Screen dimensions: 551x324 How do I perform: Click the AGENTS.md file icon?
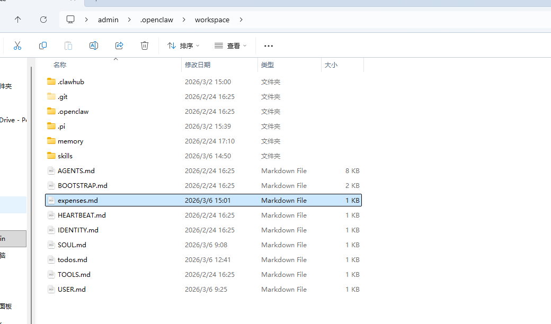click(51, 170)
